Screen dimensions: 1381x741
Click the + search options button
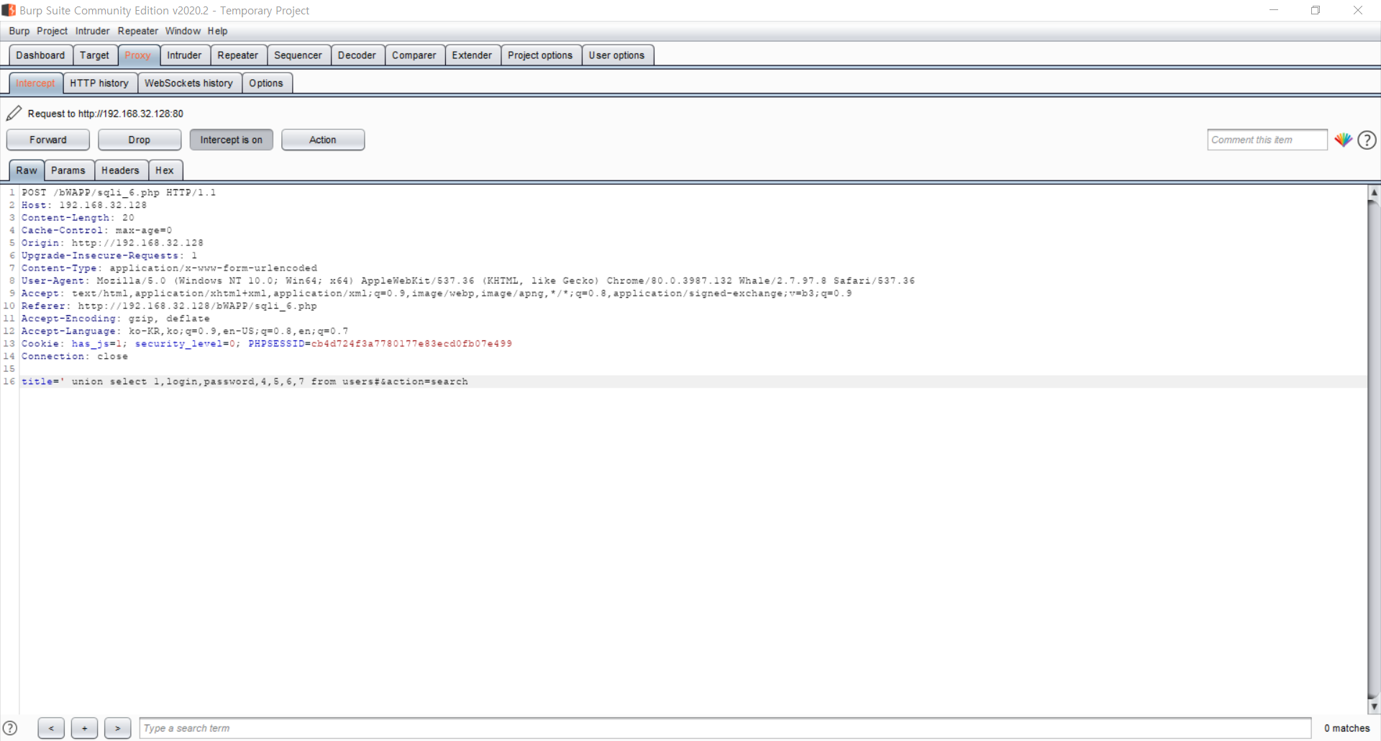(x=84, y=728)
